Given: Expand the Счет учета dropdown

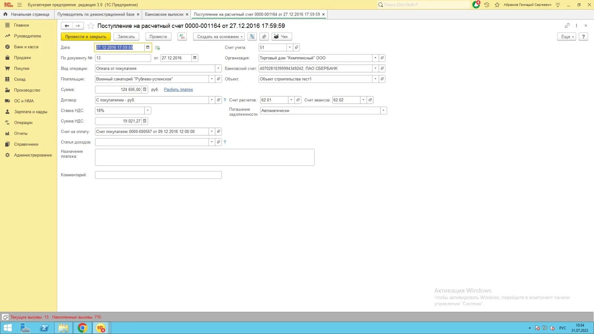Looking at the screenshot, I should point(290,48).
